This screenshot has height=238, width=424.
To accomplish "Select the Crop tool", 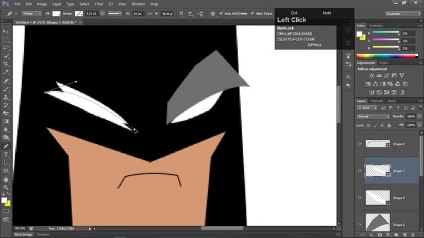I will [x=6, y=64].
